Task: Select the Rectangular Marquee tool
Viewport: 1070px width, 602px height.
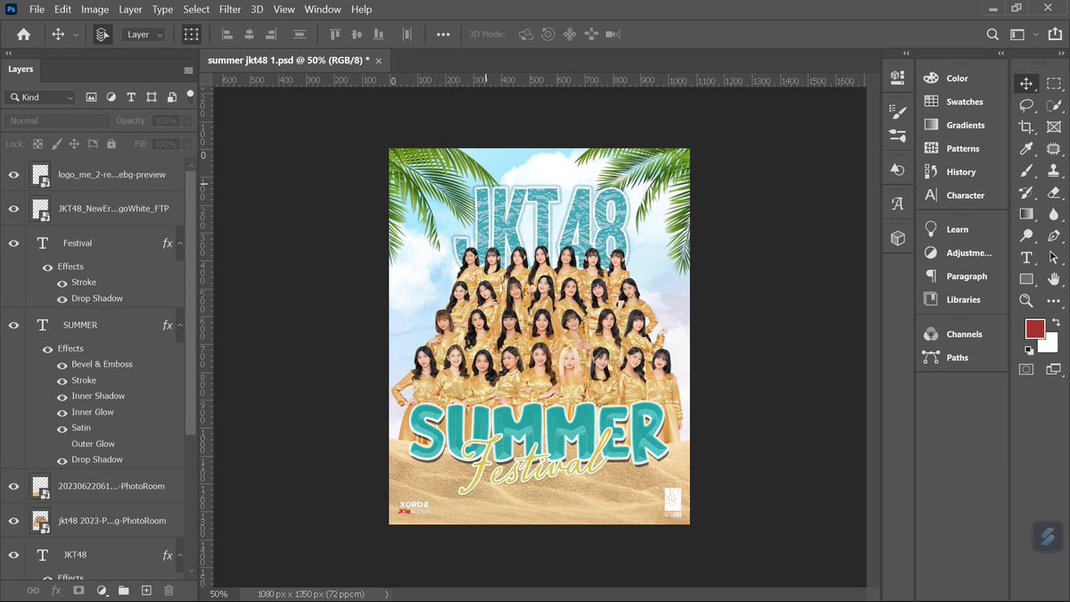Action: [x=1053, y=83]
